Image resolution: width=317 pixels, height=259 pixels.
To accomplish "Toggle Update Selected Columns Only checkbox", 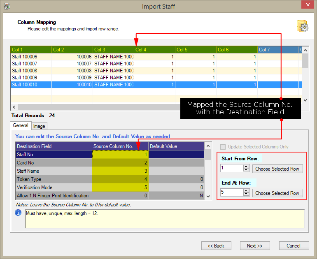I will pyautogui.click(x=223, y=147).
